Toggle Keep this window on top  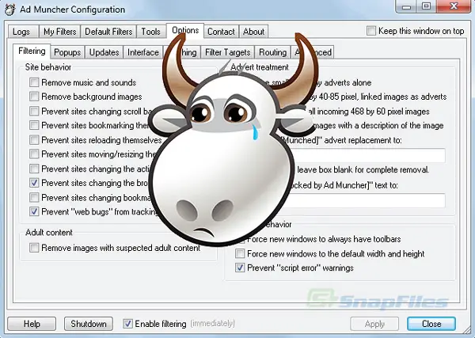coord(371,31)
